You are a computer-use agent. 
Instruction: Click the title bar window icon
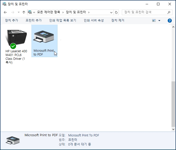[x=4, y=4]
